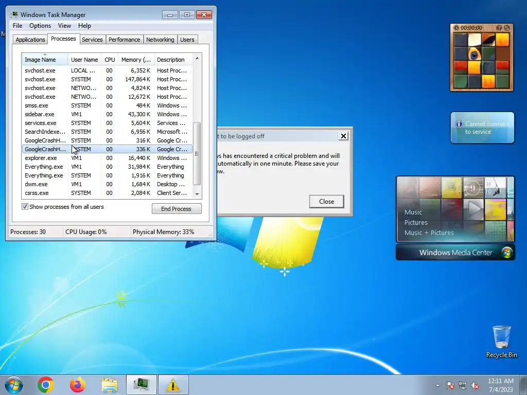
Task: Open the File menu
Action: coord(17,26)
